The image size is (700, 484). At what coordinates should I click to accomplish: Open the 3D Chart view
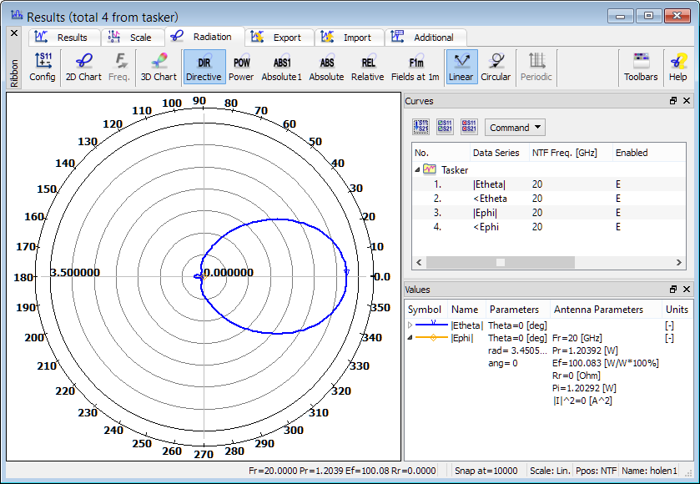158,67
